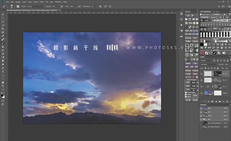Select the Hand tool

[x=3, y=82]
